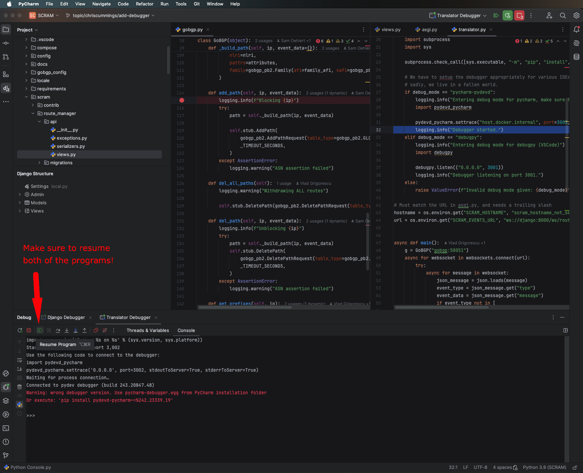Click the gobgp.py horizontal scrollbar
Viewport: 583px width, 473px height.
pos(245,307)
